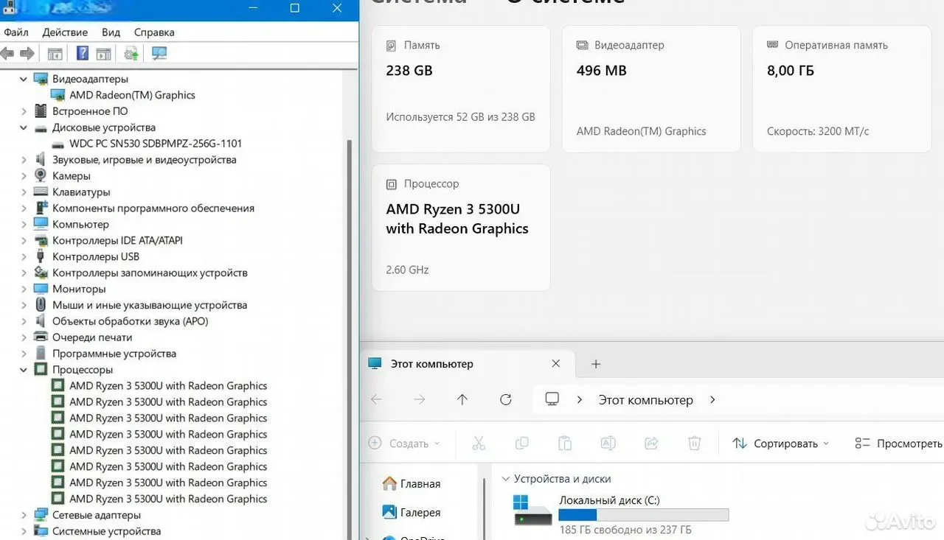Open Help via the question mark toolbar icon
The height and width of the screenshot is (540, 944).
pos(83,53)
